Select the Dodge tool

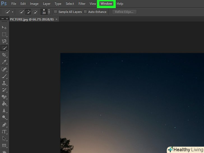click(4, 117)
